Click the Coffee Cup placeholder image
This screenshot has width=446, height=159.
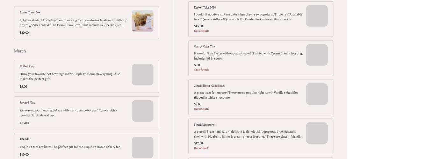click(142, 75)
